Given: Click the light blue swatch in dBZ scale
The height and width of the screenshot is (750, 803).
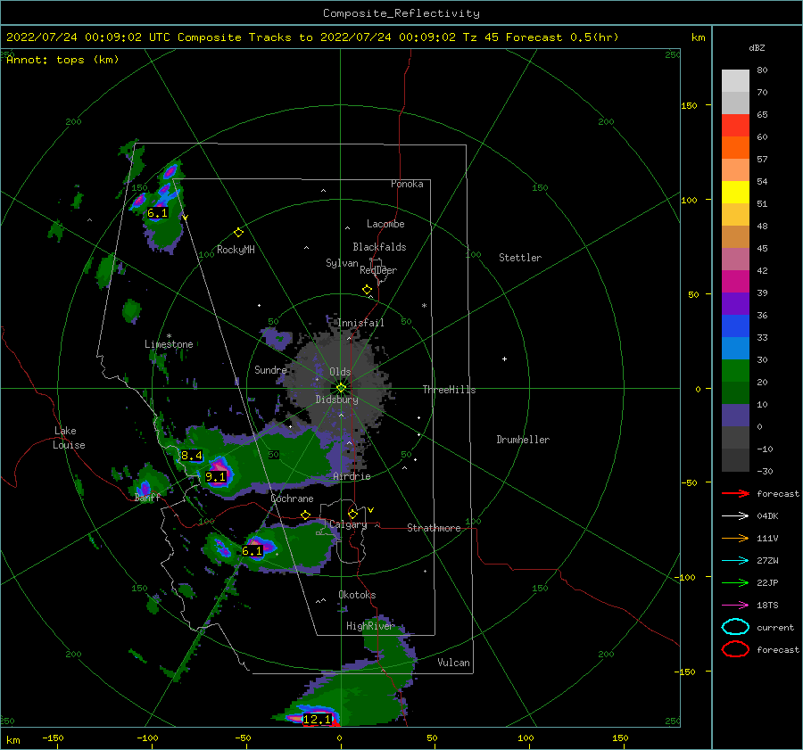Looking at the screenshot, I should click(735, 349).
